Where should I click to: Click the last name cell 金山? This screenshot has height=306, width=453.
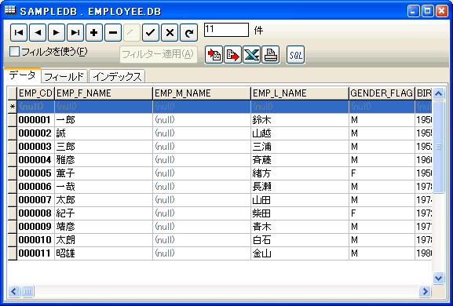pyautogui.click(x=300, y=253)
